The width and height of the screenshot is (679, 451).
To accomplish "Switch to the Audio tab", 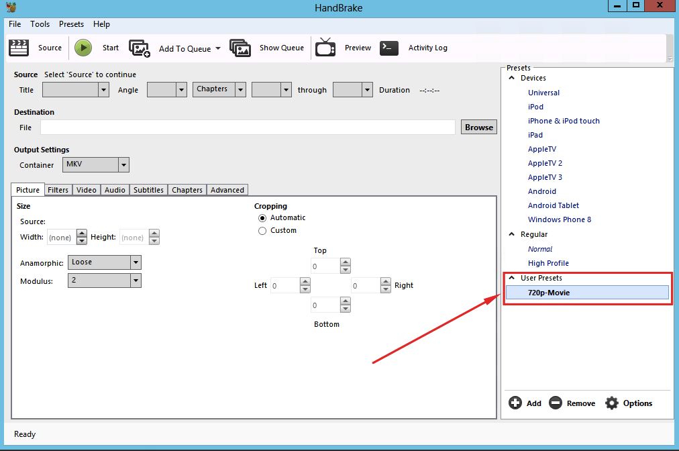I will pos(115,190).
